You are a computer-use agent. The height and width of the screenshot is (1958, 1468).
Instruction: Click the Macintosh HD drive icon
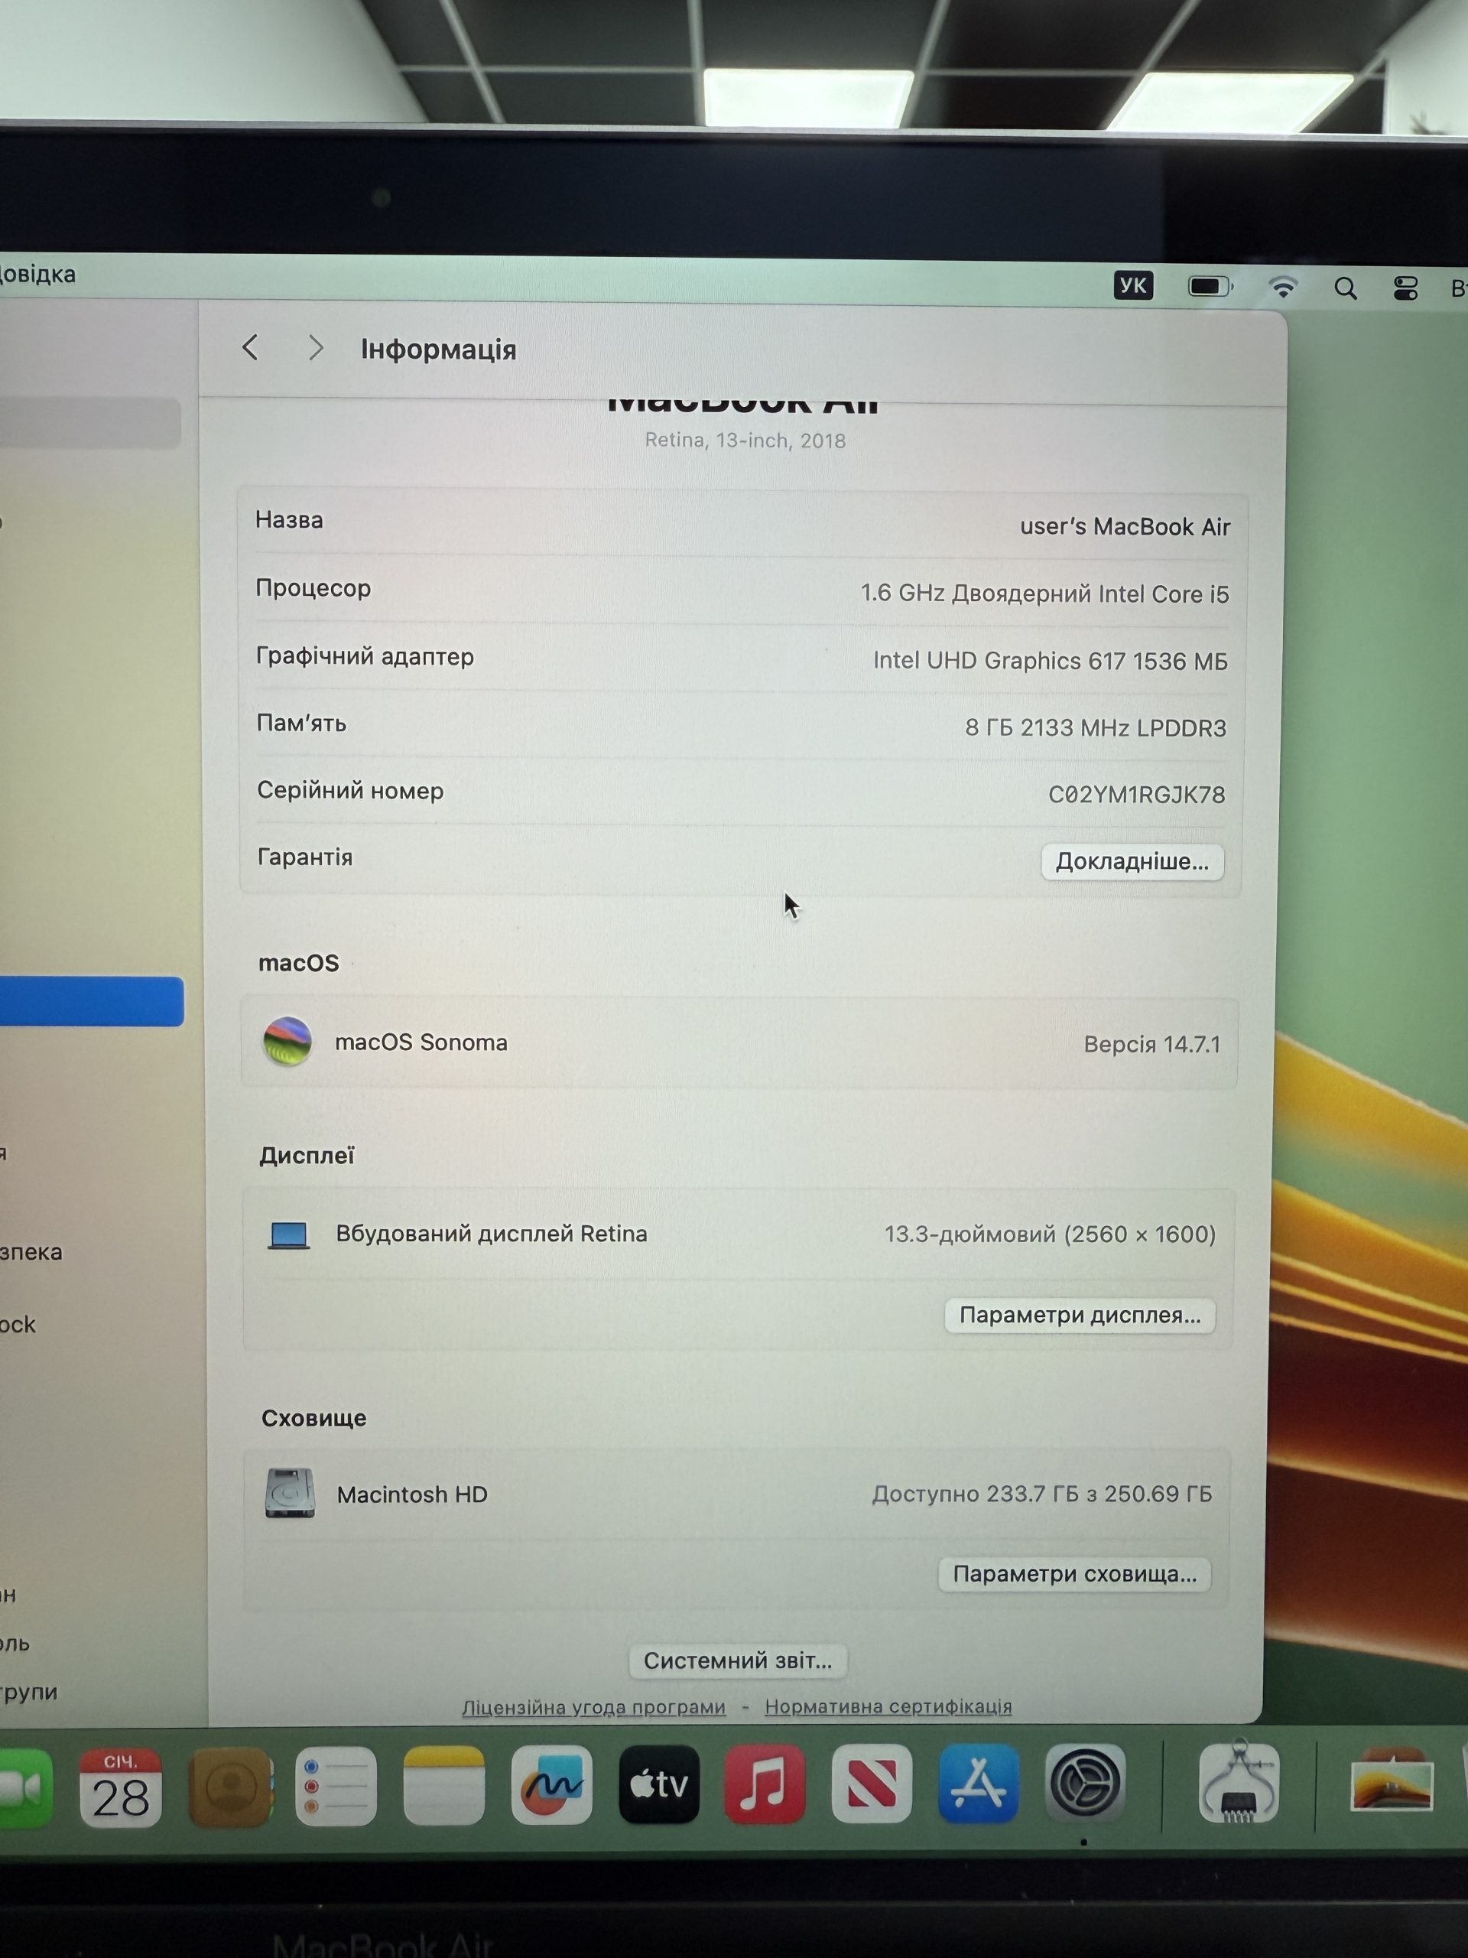(289, 1493)
